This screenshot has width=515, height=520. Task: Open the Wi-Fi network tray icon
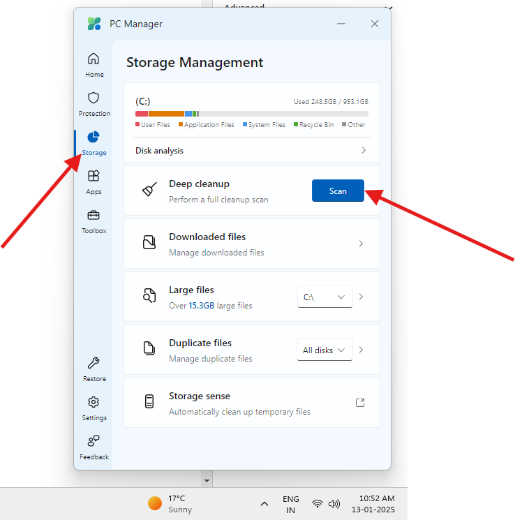(x=318, y=504)
